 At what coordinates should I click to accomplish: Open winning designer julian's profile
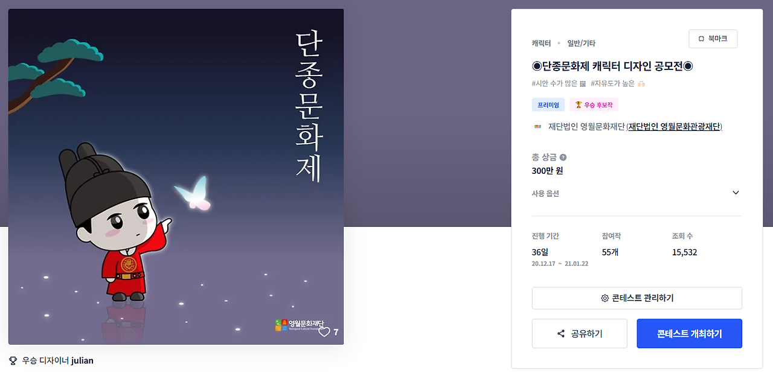(82, 360)
